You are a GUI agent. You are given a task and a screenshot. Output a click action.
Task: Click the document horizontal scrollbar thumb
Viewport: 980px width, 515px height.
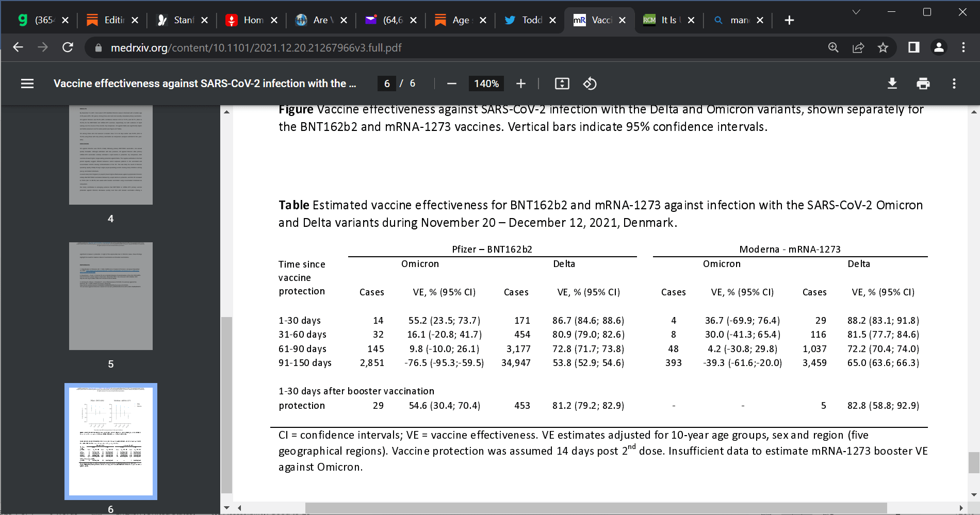[596, 508]
